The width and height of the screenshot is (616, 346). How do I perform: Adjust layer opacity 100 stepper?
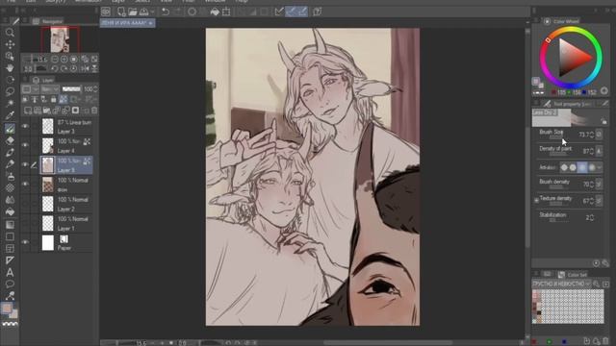click(x=95, y=89)
